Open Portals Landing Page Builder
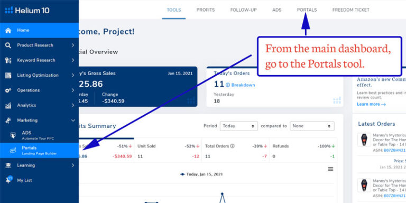 pos(39,151)
